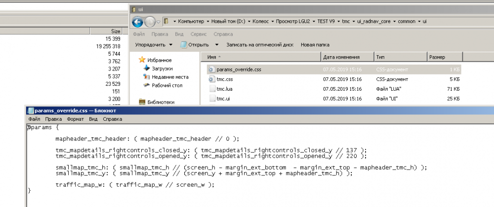Open Файл menu in Explorer
The height and width of the screenshot is (207, 494).
[x=139, y=34]
